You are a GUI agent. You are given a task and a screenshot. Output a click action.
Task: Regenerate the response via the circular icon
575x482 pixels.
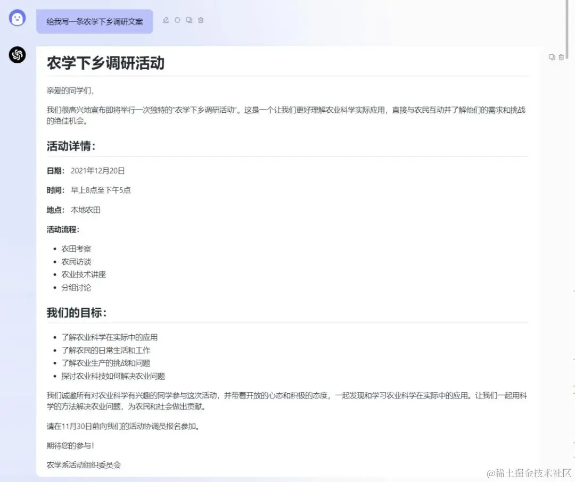pos(177,20)
